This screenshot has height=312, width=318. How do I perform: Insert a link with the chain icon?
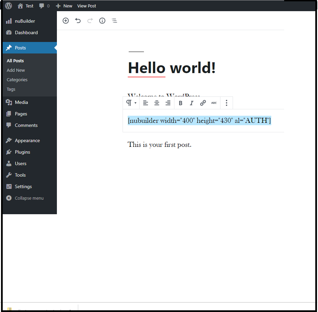point(203,103)
